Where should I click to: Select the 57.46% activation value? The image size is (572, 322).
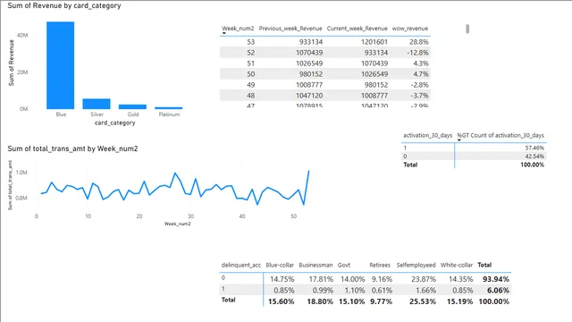coord(534,148)
